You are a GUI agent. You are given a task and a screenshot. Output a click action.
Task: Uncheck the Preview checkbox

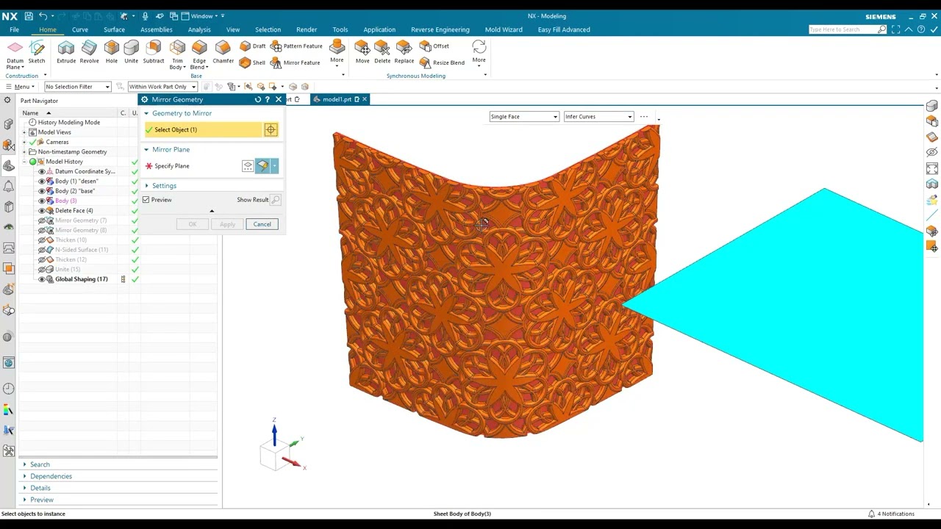coord(146,200)
